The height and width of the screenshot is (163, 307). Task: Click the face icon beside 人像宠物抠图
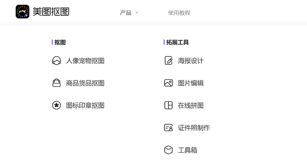[x=57, y=61]
